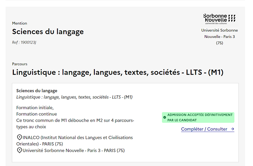Click the green check icon in admission badge
This screenshot has width=253, height=166.
pos(164,117)
